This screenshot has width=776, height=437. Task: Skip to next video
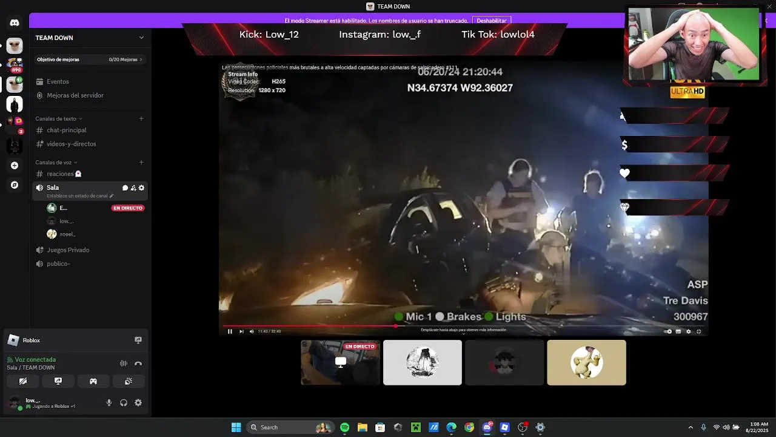coord(241,331)
